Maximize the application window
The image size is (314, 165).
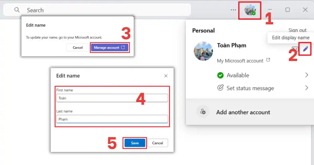[x=288, y=10]
